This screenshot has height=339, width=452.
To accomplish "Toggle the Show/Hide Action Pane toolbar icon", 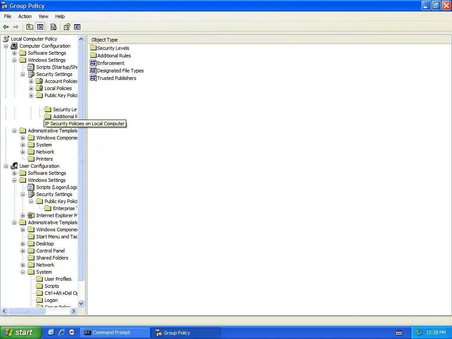I will tap(77, 27).
